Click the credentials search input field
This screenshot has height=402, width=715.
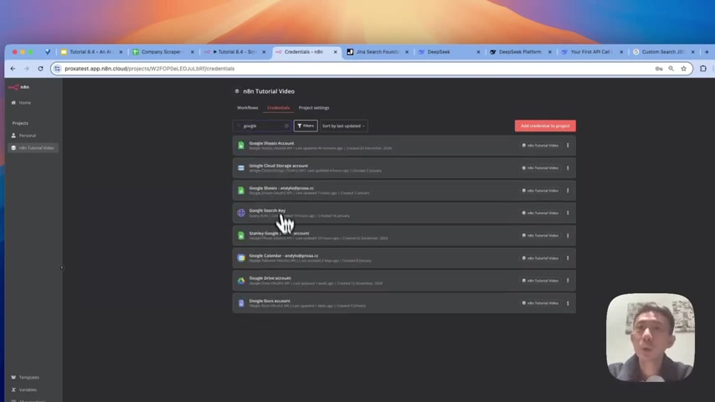(262, 126)
